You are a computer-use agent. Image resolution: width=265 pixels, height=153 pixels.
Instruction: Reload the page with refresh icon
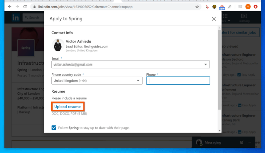point(25,7)
